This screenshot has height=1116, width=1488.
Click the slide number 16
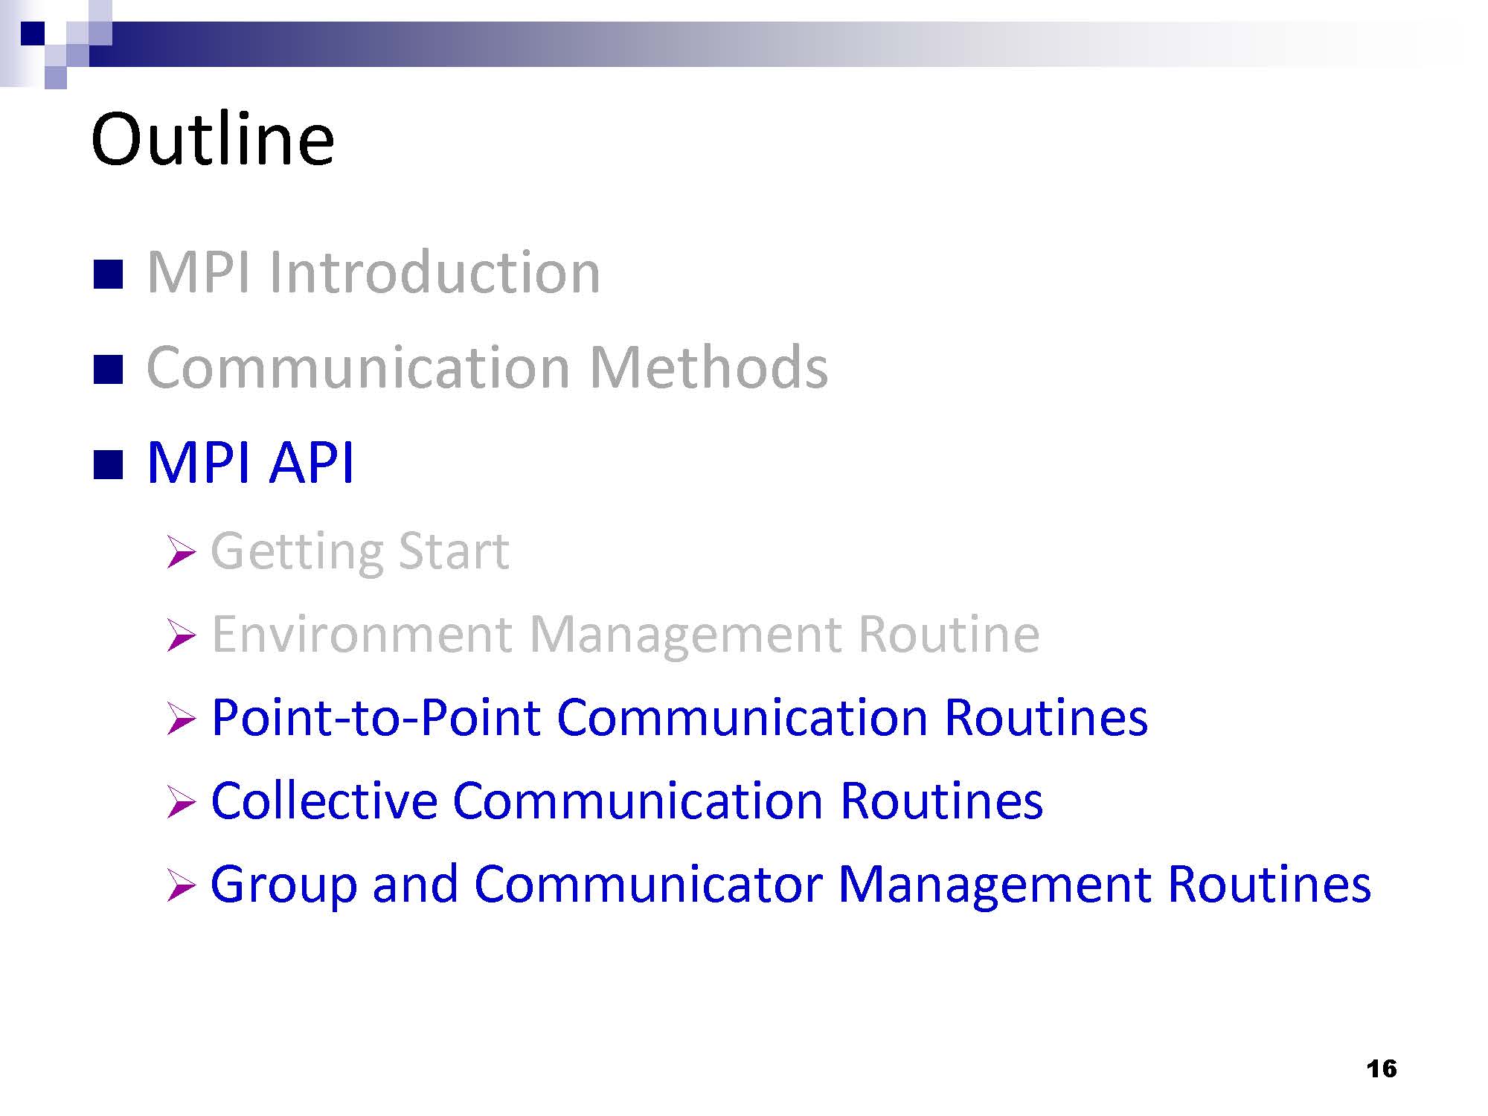[x=1381, y=1069]
